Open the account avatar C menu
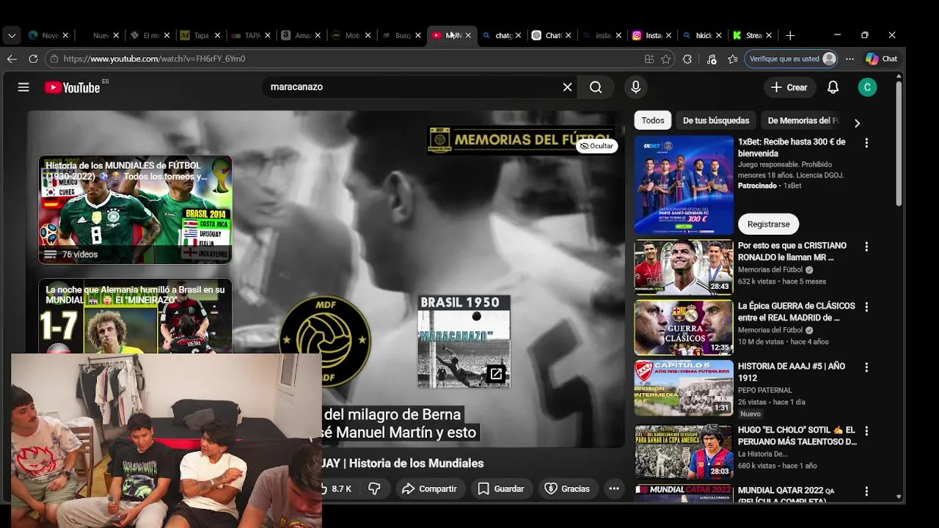The height and width of the screenshot is (528, 939). click(x=867, y=87)
